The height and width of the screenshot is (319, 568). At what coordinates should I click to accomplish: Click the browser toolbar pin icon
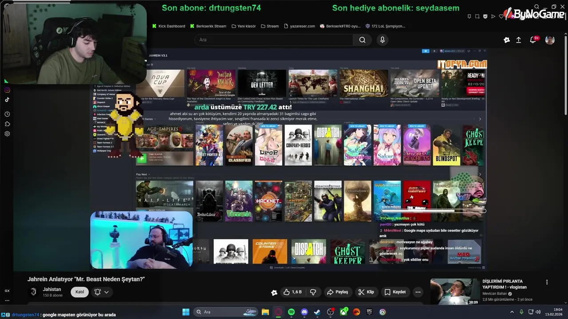click(469, 16)
